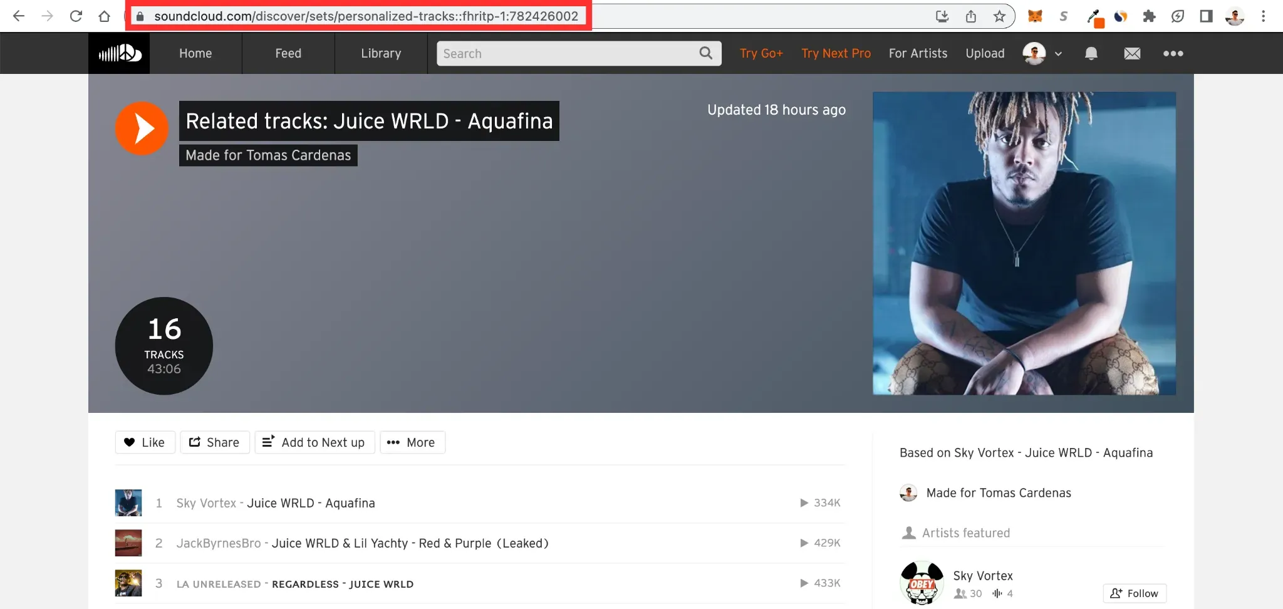Screen dimensions: 1283x609
Task: Open the MetaMask extension icon
Action: (x=1036, y=16)
